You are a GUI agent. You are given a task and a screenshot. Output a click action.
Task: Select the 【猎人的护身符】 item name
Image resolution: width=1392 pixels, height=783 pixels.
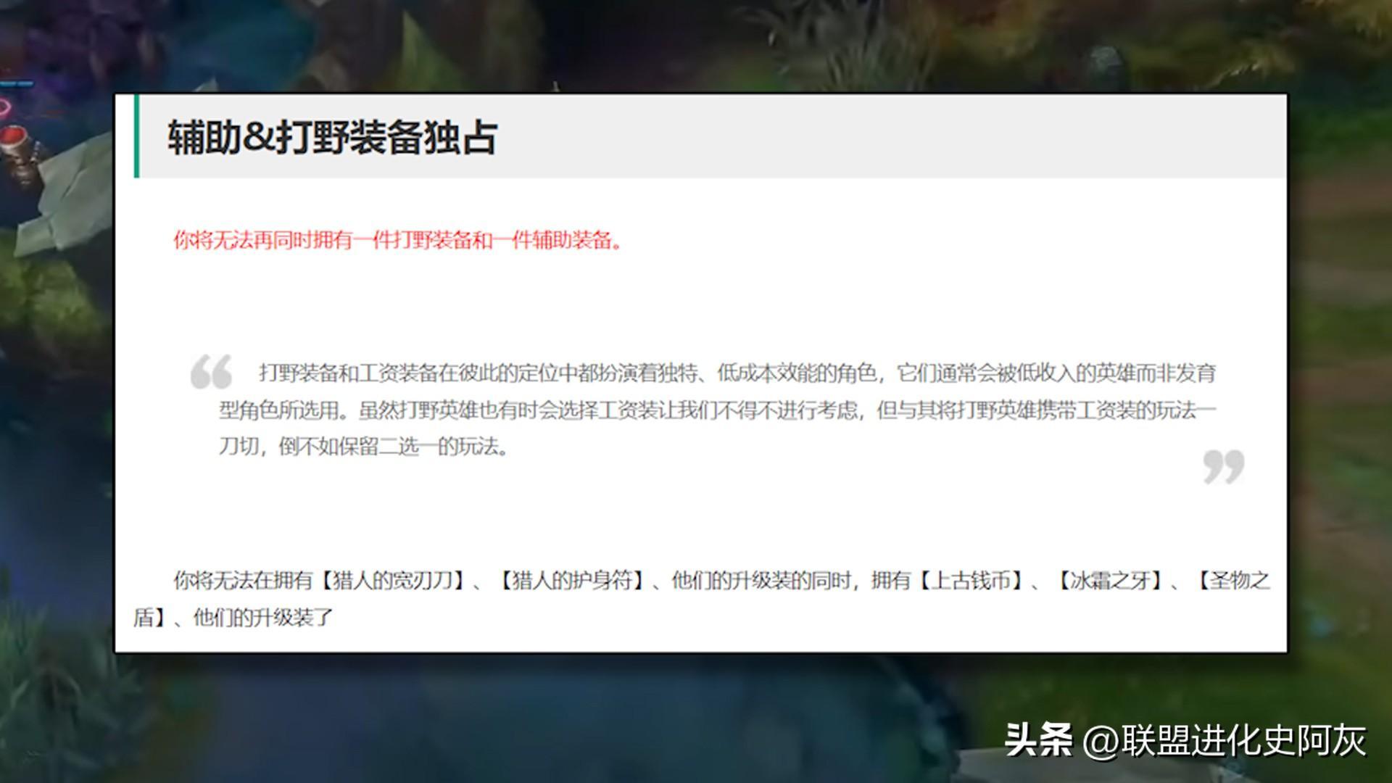click(x=573, y=581)
